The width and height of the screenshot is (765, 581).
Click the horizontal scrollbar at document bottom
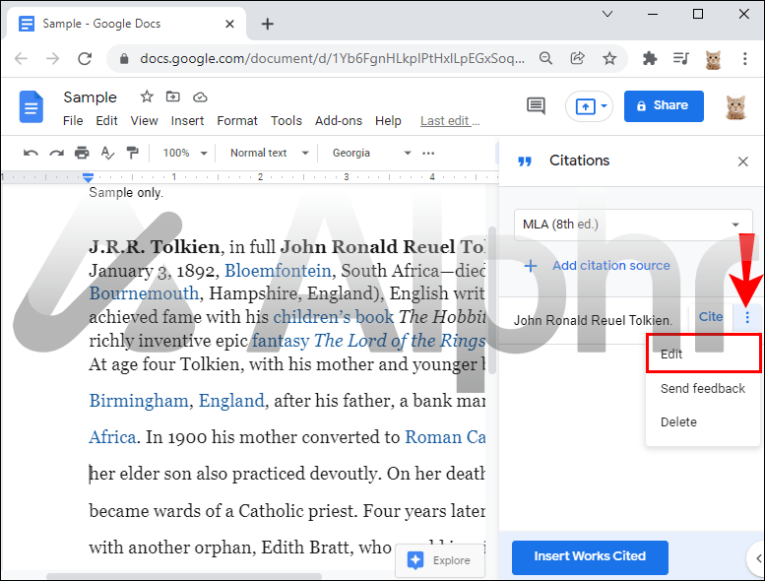[x=184, y=576]
